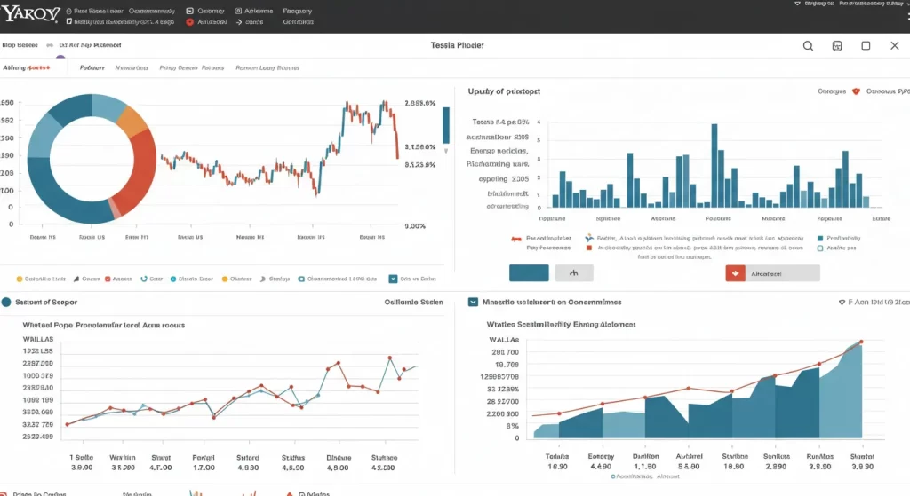This screenshot has width=910, height=496.
Task: Click the last red point on the area chart line
Action: (861, 342)
